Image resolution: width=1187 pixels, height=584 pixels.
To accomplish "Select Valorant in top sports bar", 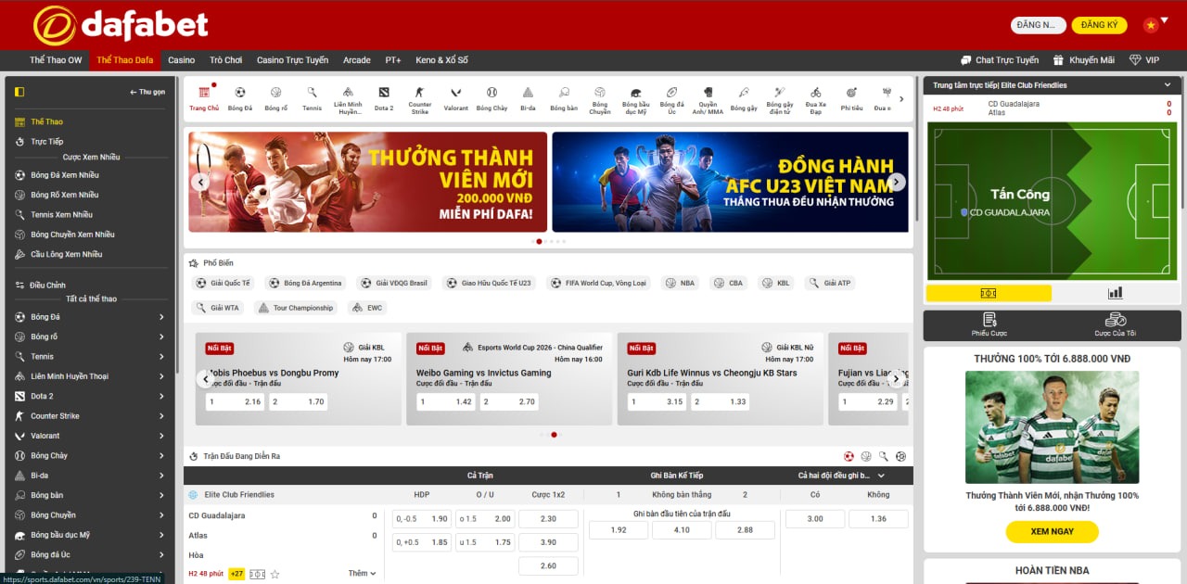I will click(x=456, y=98).
